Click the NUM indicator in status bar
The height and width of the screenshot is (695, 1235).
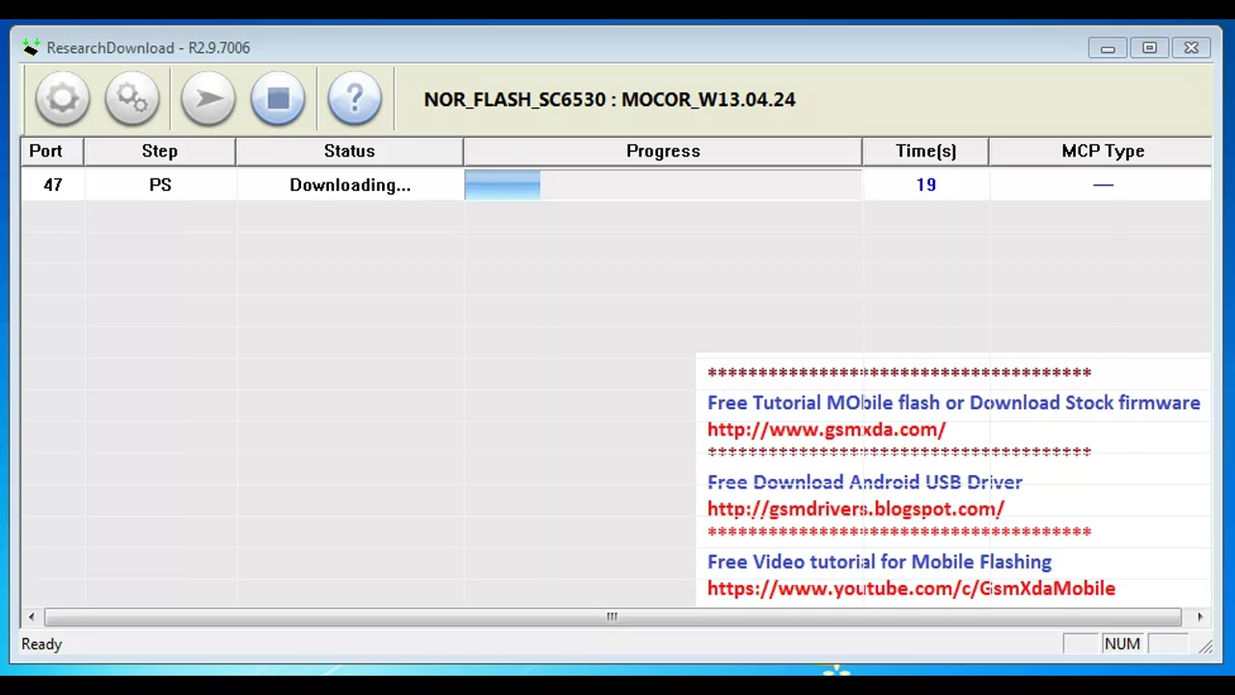[x=1122, y=644]
